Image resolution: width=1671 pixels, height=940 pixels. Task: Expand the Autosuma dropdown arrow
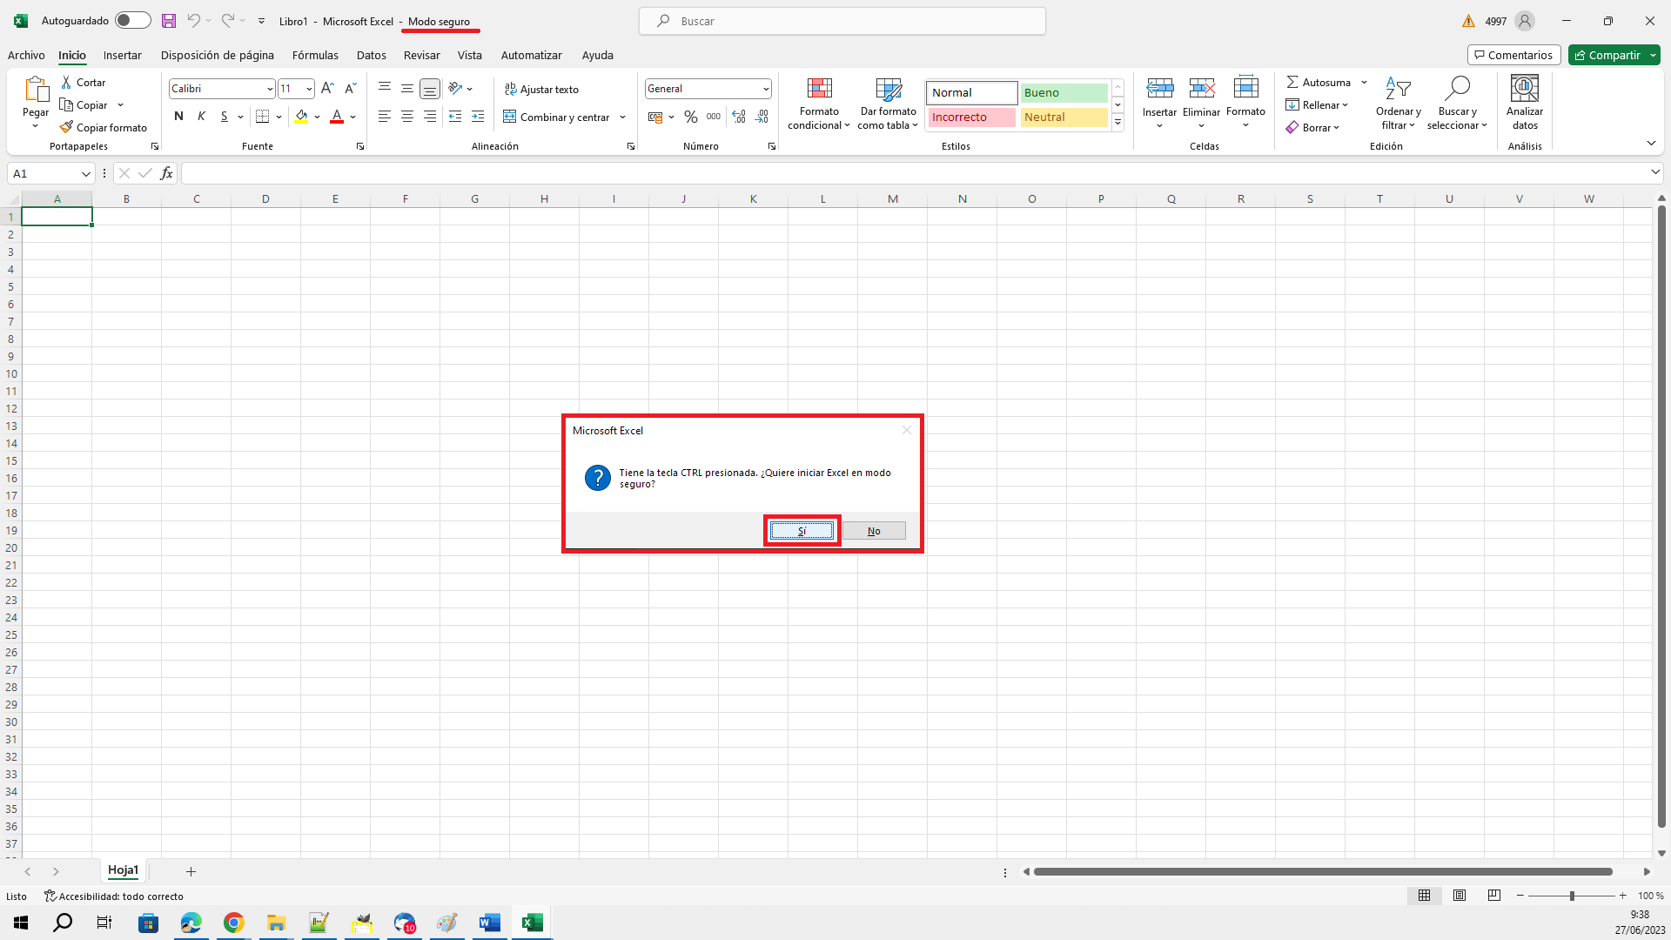click(x=1364, y=83)
